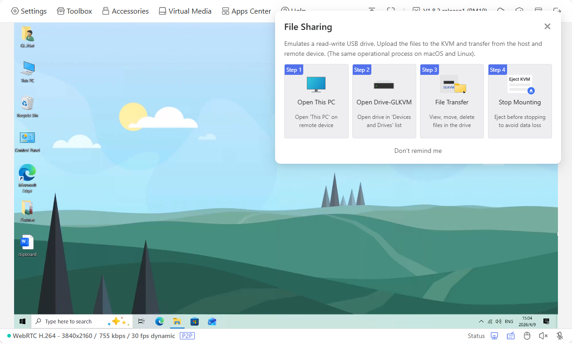572x343 pixels.
Task: Click the Start button on the remote desktop
Action: pos(22,321)
